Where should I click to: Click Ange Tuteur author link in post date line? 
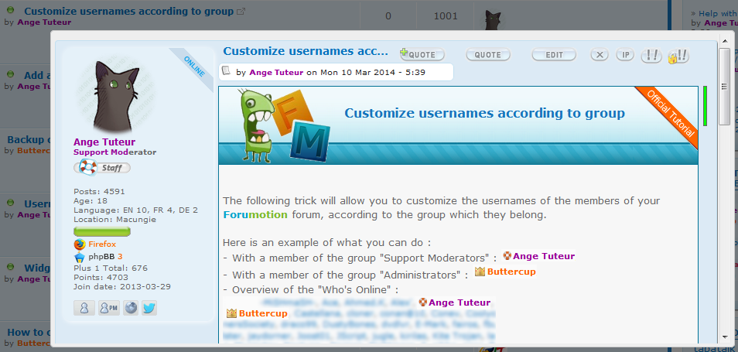coord(276,73)
